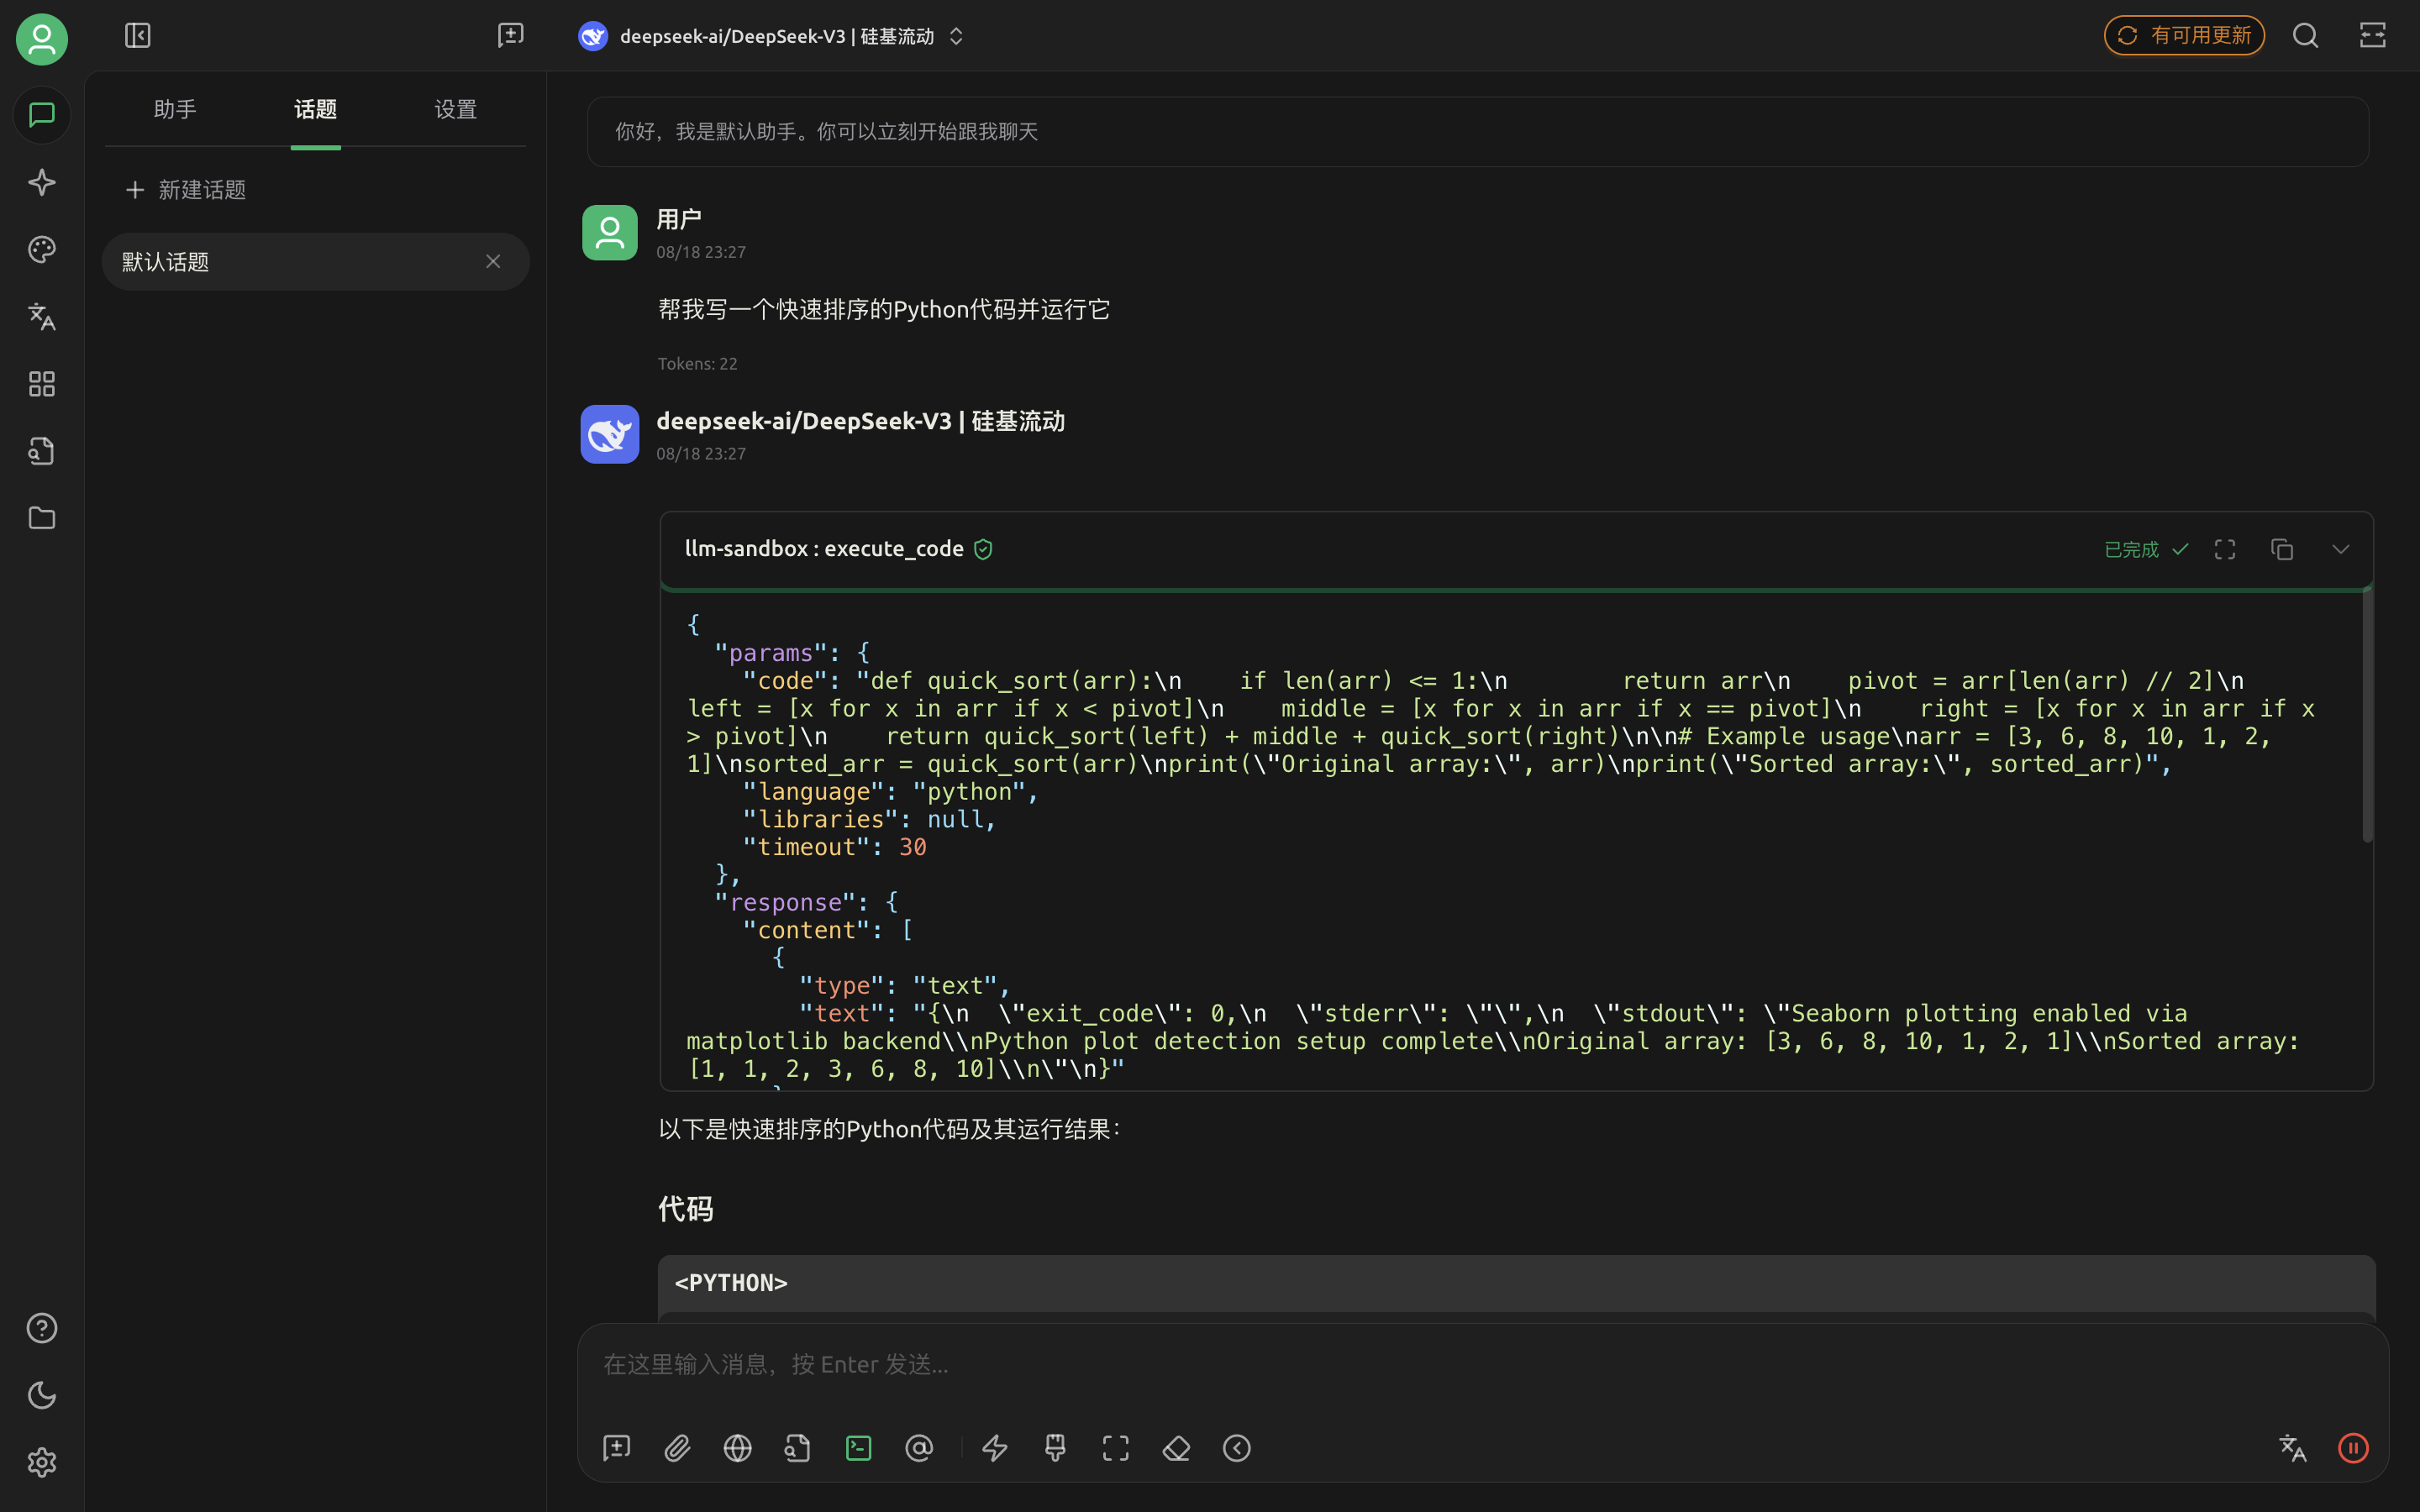The height and width of the screenshot is (1512, 2420).
Task: Click the 新建话题 button
Action: point(186,190)
